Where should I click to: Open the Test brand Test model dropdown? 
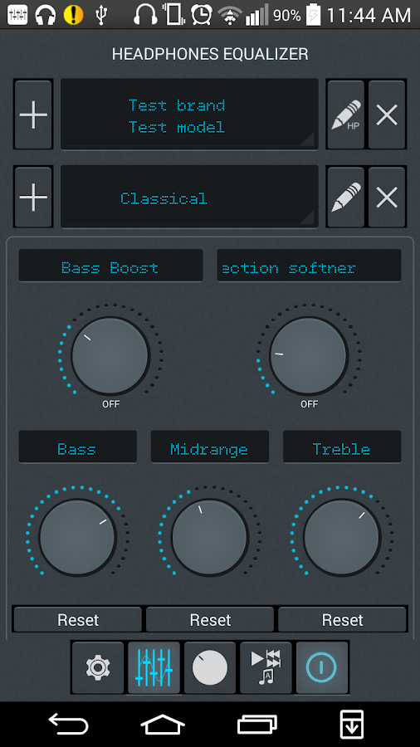(189, 115)
